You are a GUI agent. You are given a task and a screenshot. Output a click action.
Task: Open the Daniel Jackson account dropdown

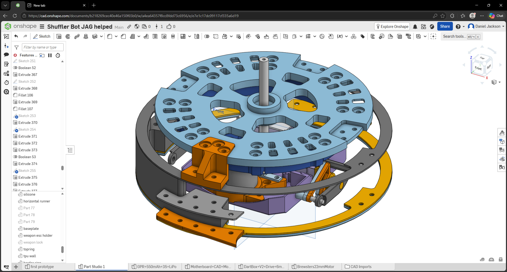pyautogui.click(x=486, y=26)
